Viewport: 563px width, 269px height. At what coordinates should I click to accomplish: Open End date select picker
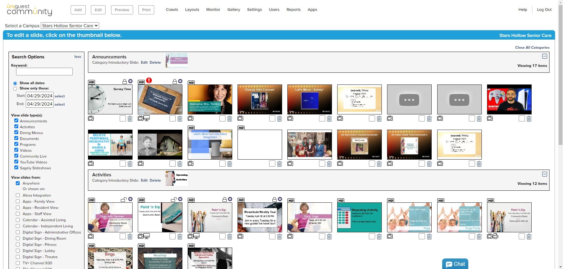[x=60, y=104]
